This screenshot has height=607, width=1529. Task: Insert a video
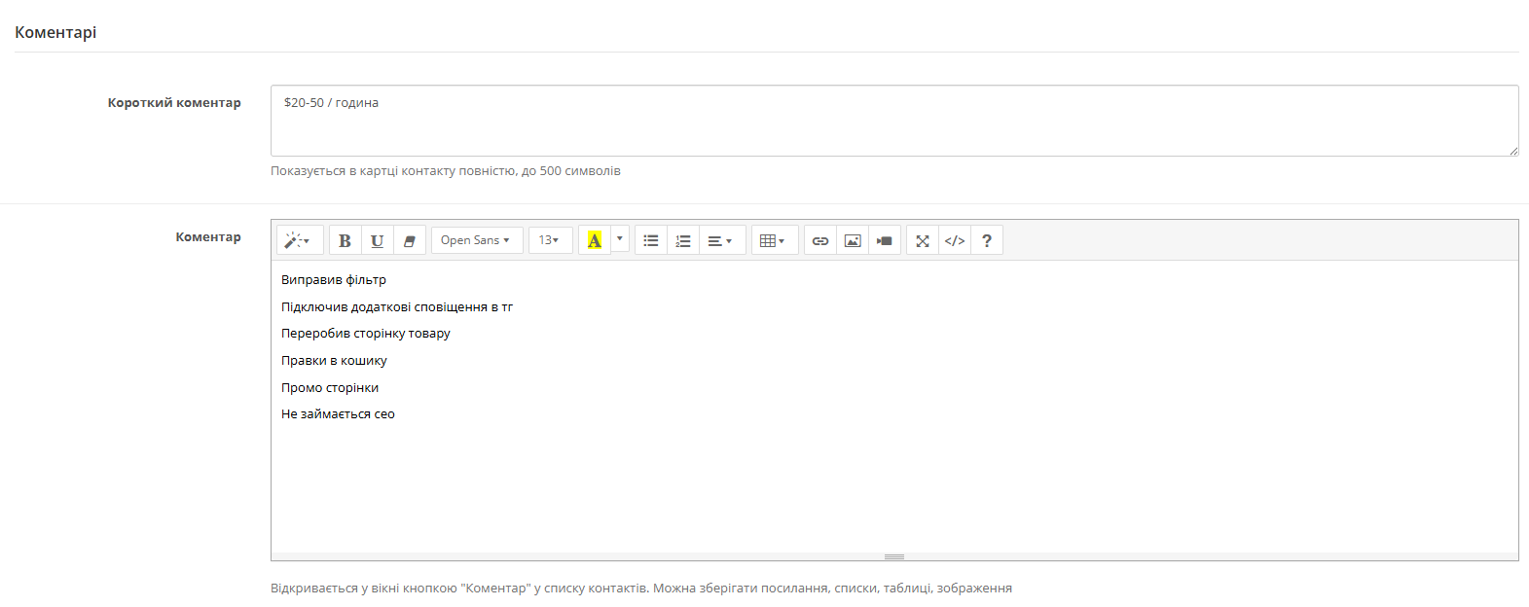885,240
